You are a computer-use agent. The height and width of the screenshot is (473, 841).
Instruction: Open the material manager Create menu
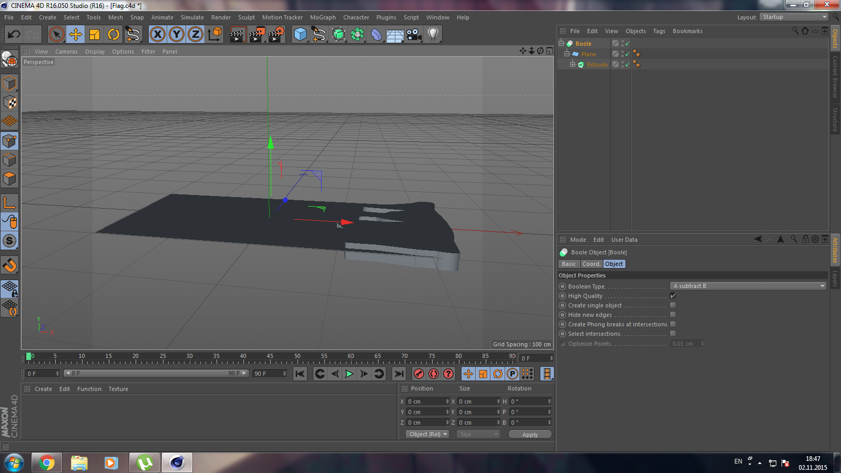(43, 389)
